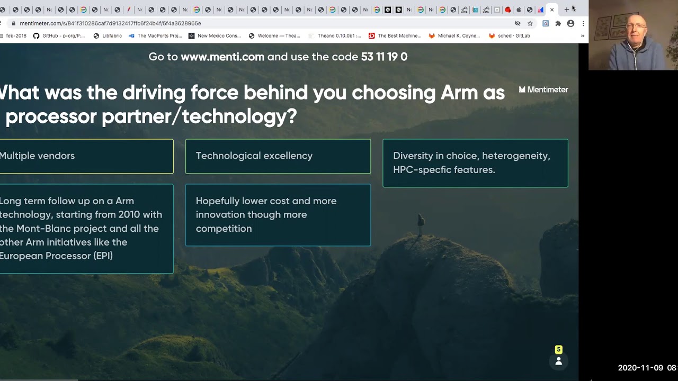This screenshot has height=381, width=678.
Task: Open The MacPorts Project bookmark
Action: pos(155,36)
